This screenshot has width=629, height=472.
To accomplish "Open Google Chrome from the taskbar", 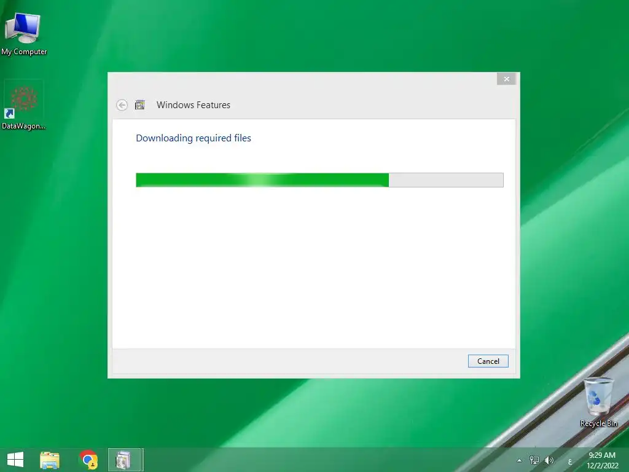I will pyautogui.click(x=88, y=460).
